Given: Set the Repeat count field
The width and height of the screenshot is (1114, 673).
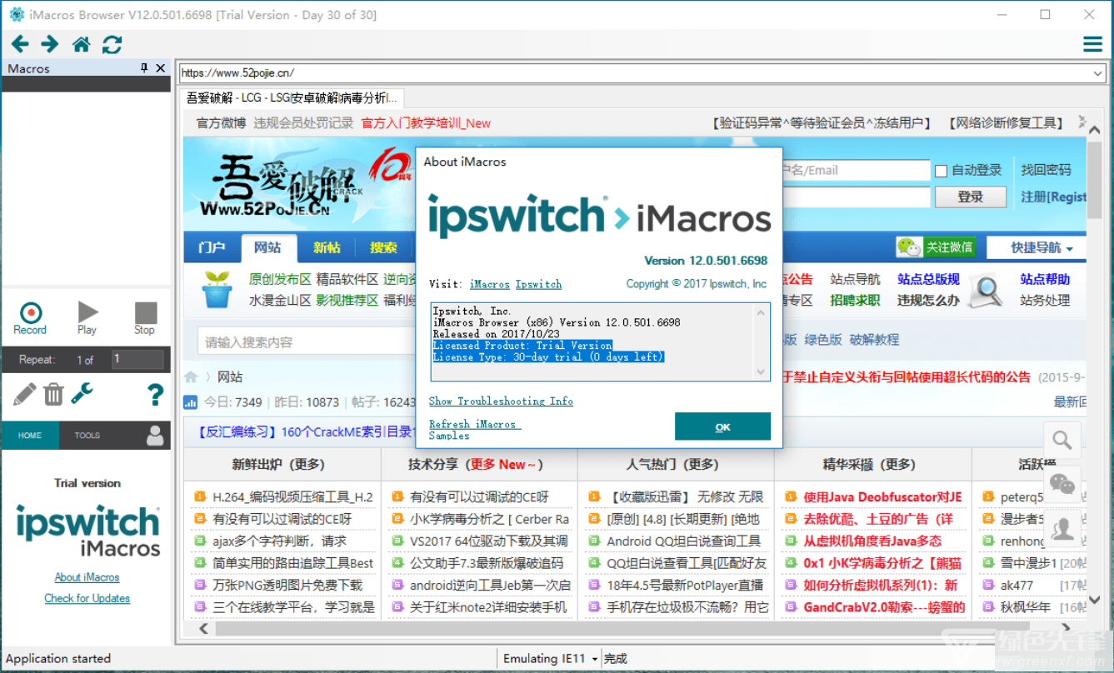Looking at the screenshot, I should (x=137, y=359).
